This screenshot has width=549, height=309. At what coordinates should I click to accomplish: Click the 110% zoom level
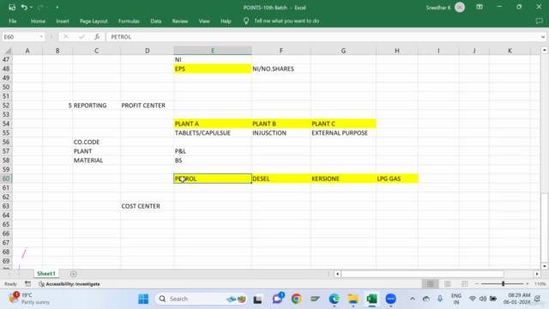click(540, 284)
